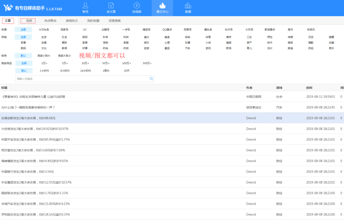Select 默认 in the time range row
This screenshot has width=344, height=221.
pos(24,71)
